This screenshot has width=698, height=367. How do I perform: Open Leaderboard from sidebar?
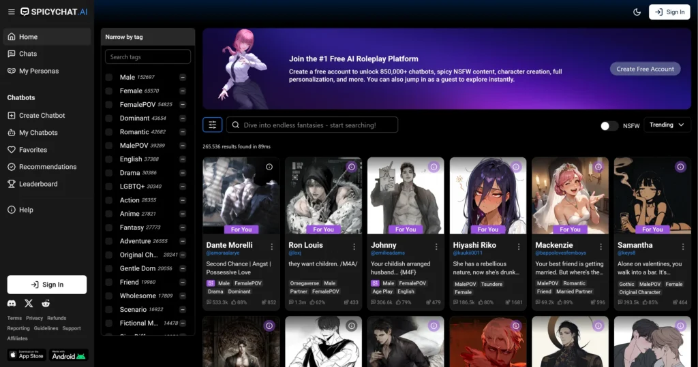(x=38, y=184)
